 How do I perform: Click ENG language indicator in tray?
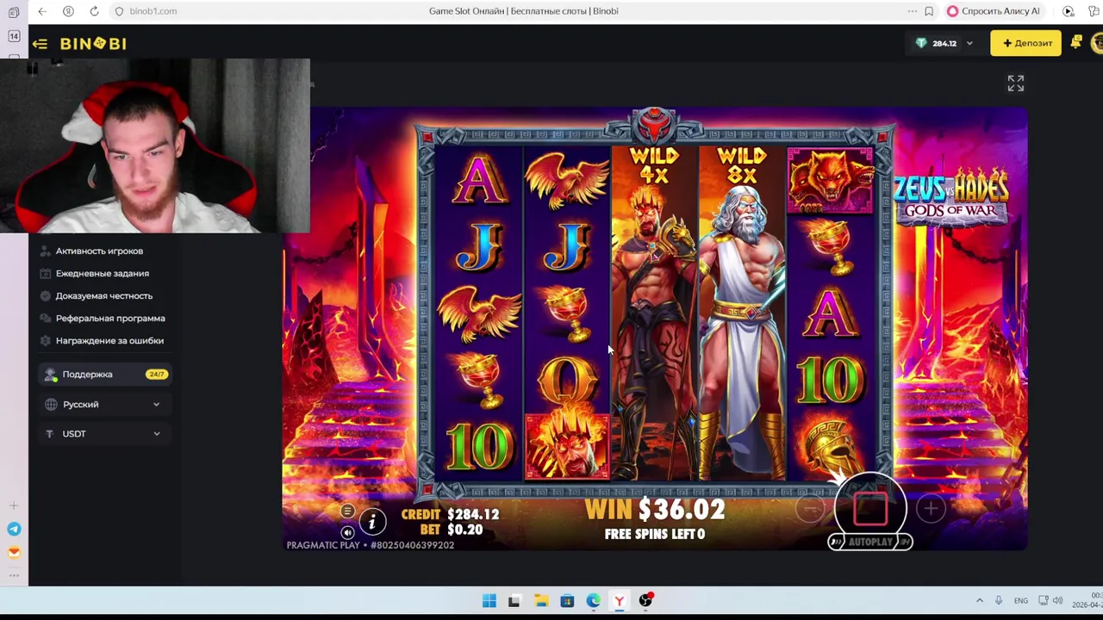[1020, 600]
